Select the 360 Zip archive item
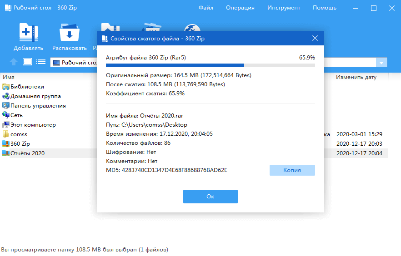This screenshot has width=401, height=256. coord(20,144)
